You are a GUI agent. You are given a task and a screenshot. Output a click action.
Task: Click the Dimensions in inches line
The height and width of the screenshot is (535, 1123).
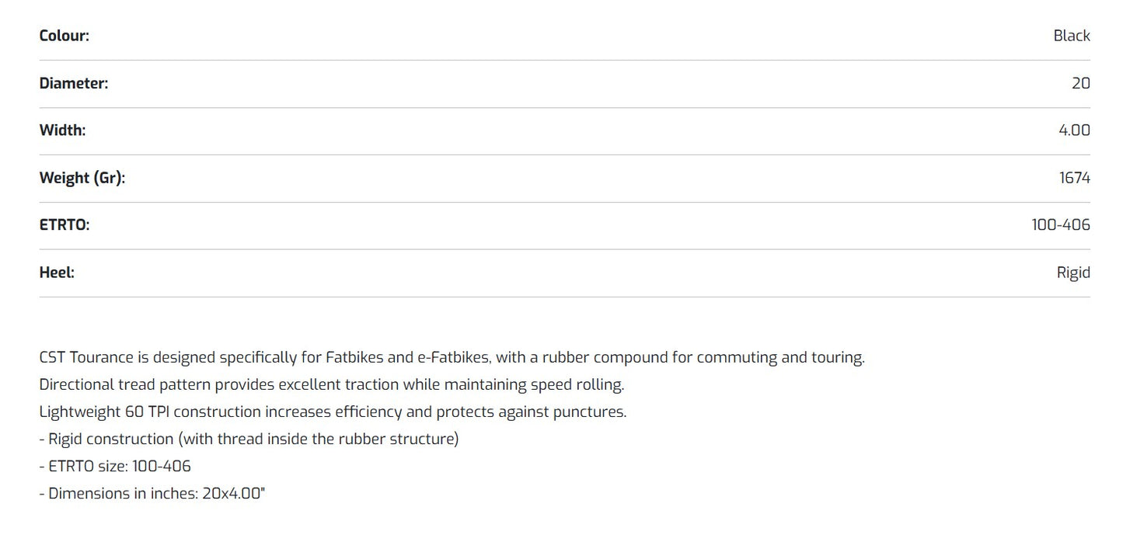152,493
